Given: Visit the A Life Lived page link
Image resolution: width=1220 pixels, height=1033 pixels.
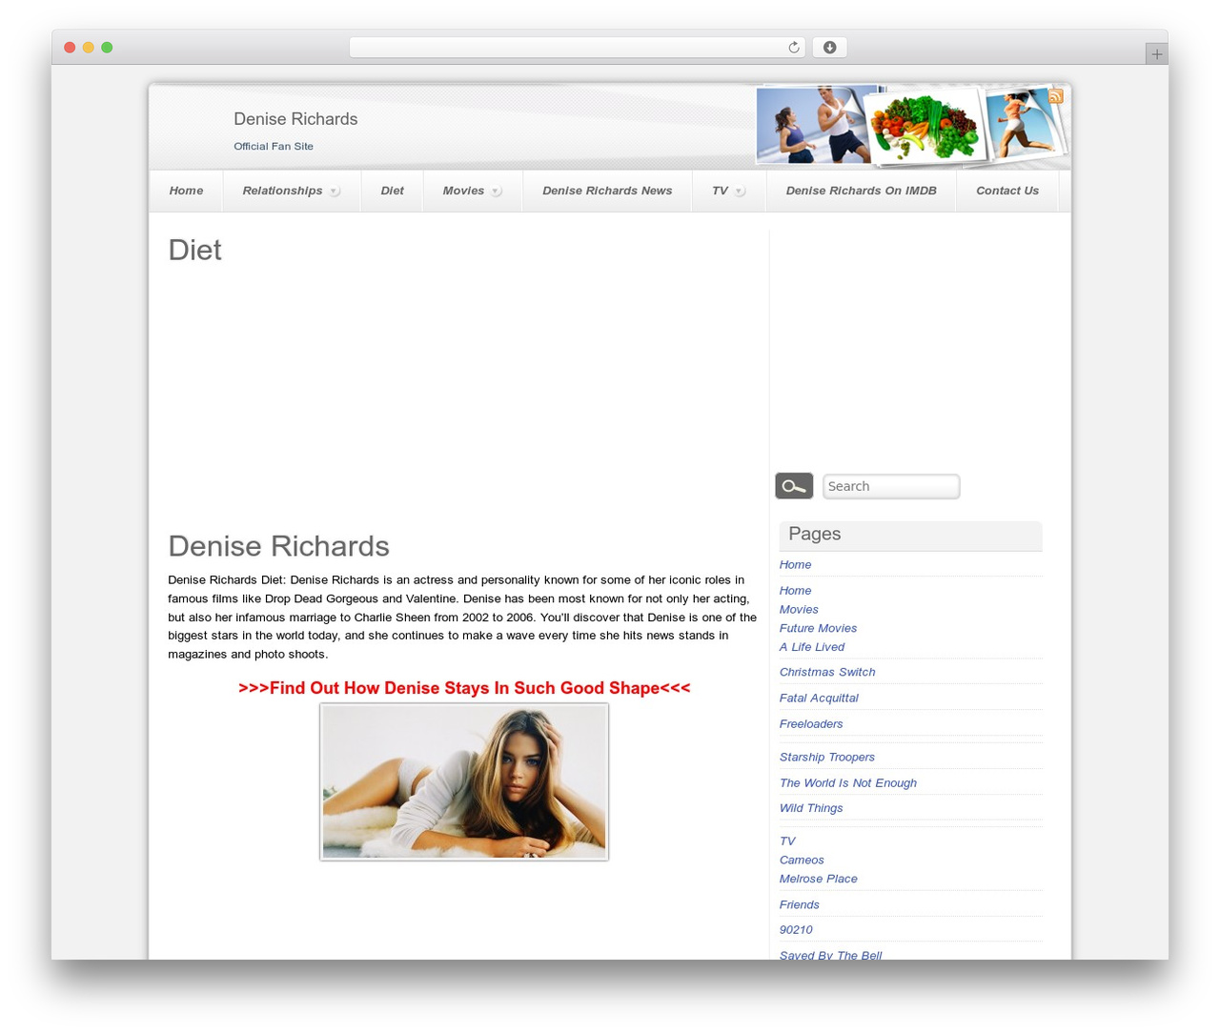Looking at the screenshot, I should click(x=812, y=647).
